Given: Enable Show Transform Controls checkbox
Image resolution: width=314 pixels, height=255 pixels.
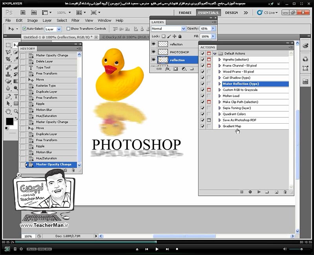Looking at the screenshot, I should coord(68,29).
